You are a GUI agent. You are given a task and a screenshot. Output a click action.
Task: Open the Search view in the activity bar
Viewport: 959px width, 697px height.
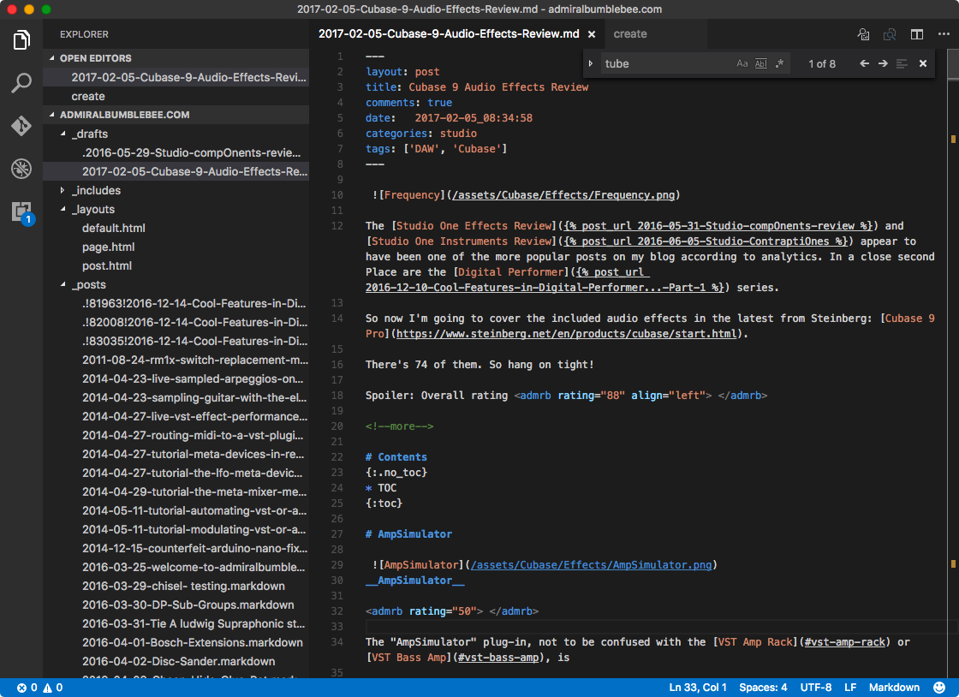[x=21, y=82]
